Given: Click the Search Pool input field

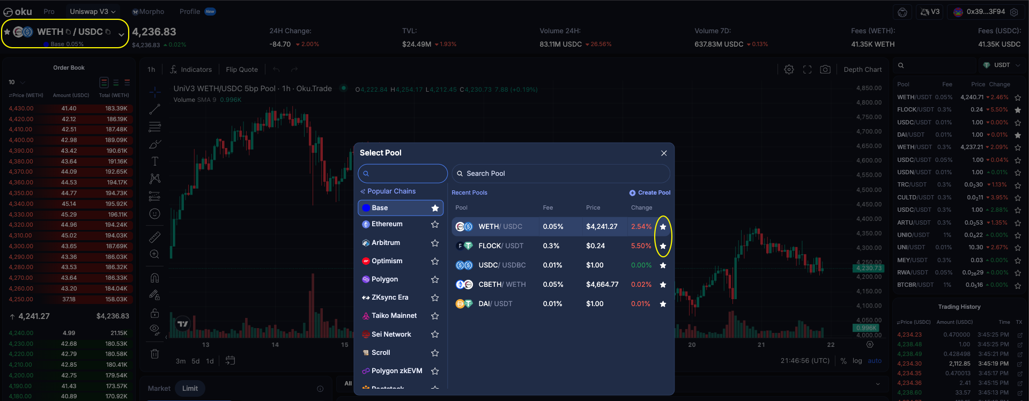Looking at the screenshot, I should (x=561, y=174).
